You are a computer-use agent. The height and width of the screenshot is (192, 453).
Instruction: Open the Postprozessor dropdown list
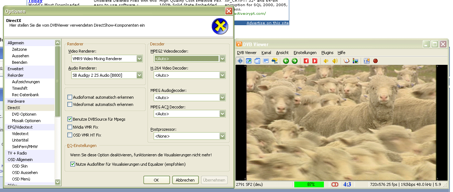click(x=223, y=136)
